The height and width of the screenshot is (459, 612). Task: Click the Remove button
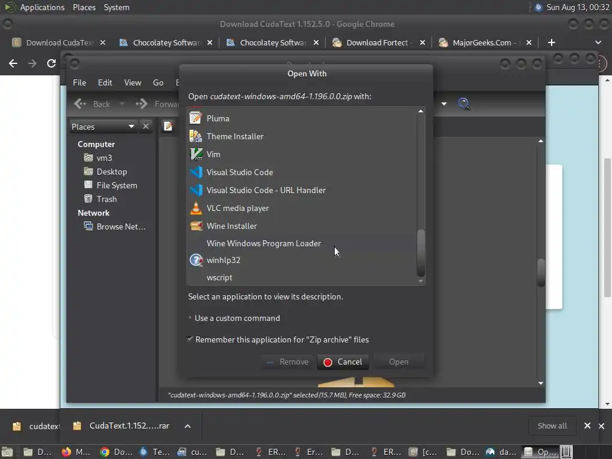coord(287,362)
